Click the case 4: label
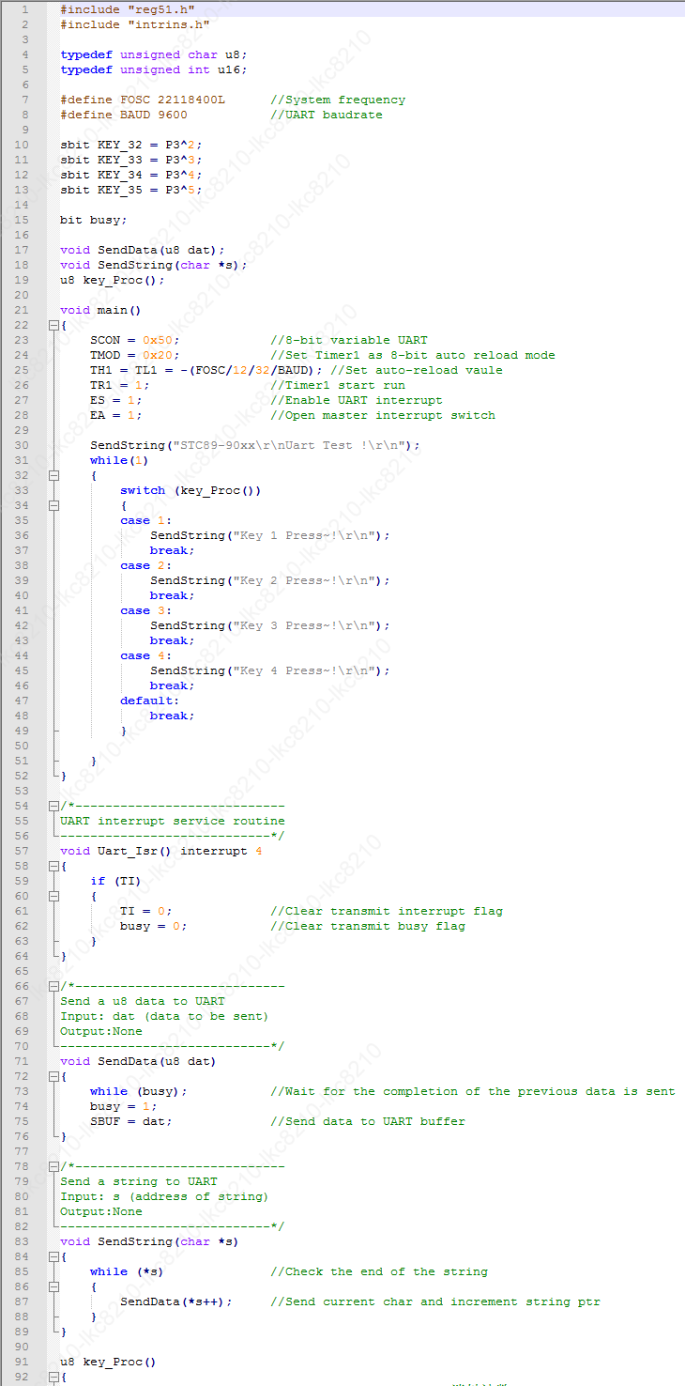Image resolution: width=685 pixels, height=1386 pixels. 146,655
